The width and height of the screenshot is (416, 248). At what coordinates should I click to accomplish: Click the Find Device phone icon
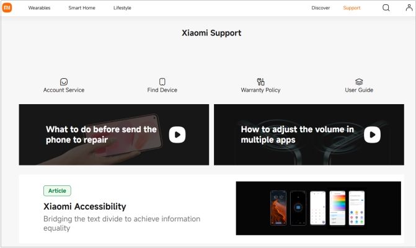162,81
